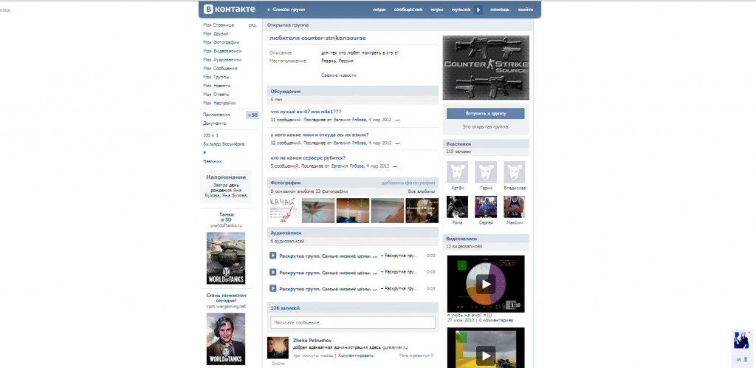Click the ВКонтакте logo in the header
This screenshot has height=368, width=756.
click(x=230, y=10)
